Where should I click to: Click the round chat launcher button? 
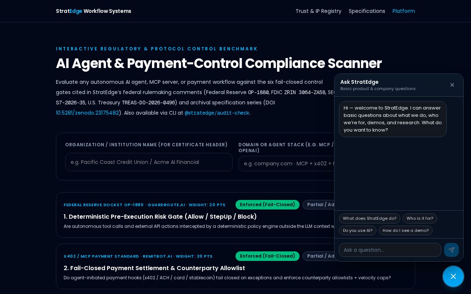453,276
